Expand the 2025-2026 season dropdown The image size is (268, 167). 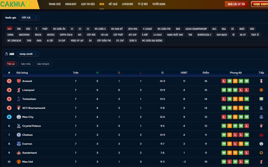(28, 54)
